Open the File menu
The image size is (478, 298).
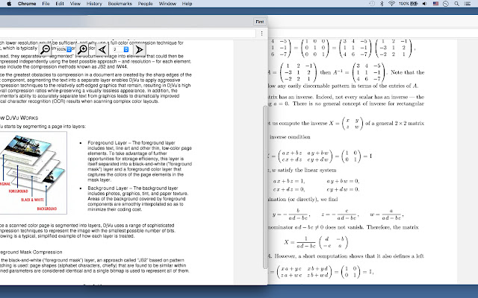[x=46, y=4]
